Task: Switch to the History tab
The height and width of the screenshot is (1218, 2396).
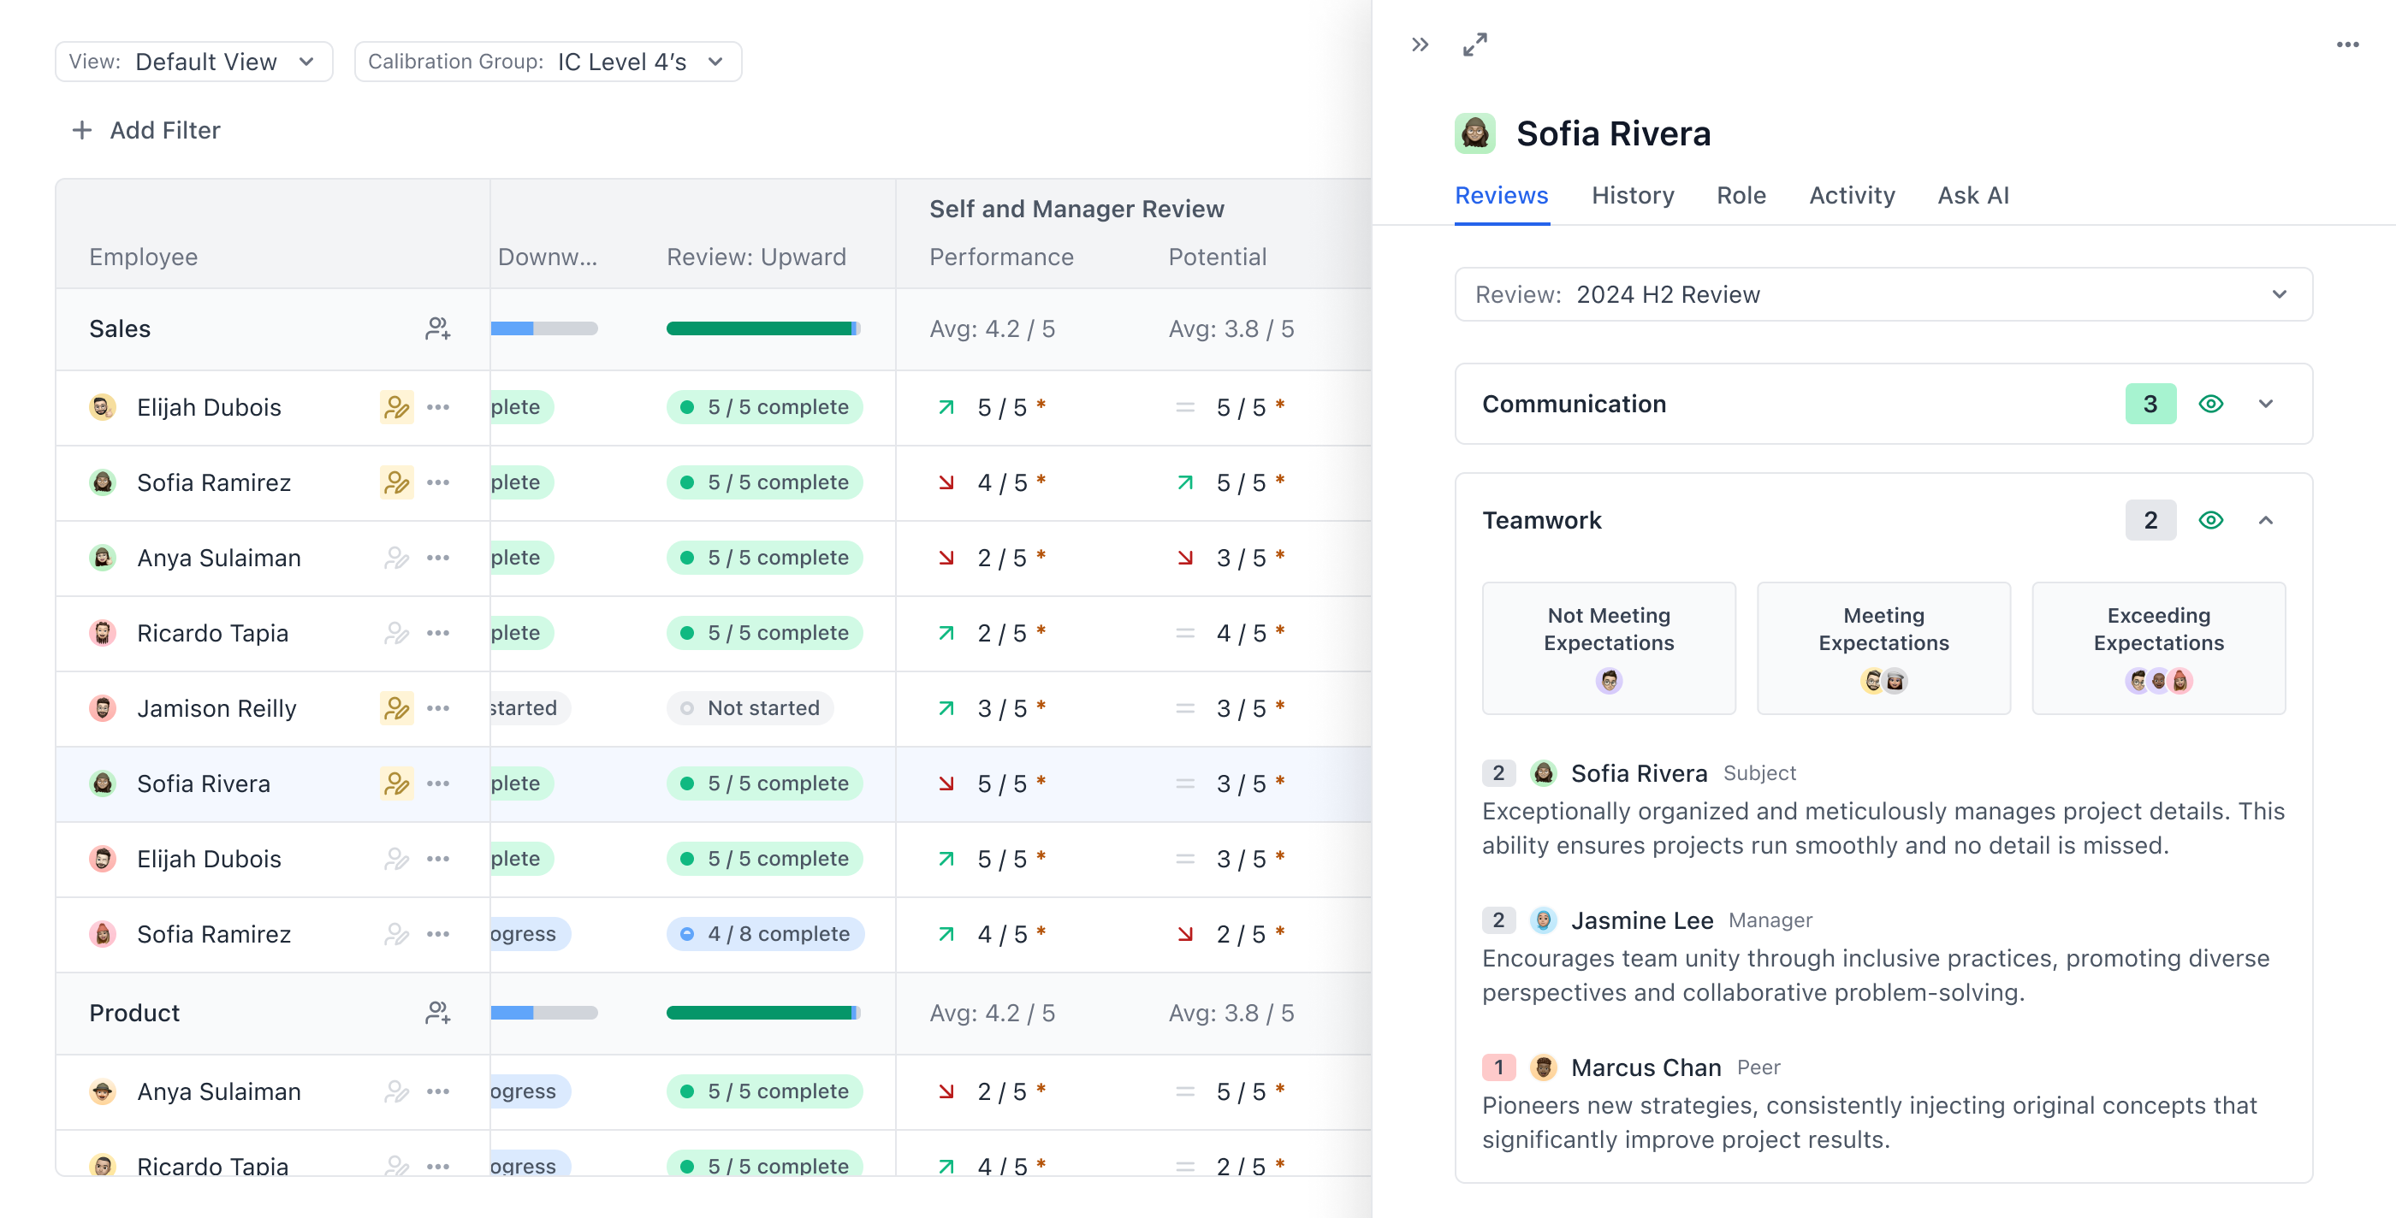Action: (x=1632, y=195)
